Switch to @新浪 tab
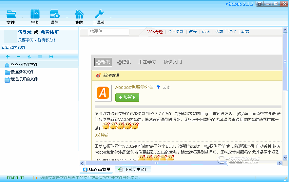The width and height of the screenshot is (289, 182). click(x=103, y=62)
